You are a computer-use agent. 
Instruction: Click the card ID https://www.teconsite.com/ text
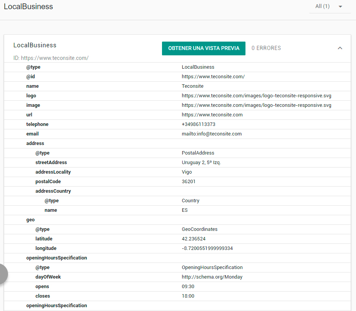51,58
